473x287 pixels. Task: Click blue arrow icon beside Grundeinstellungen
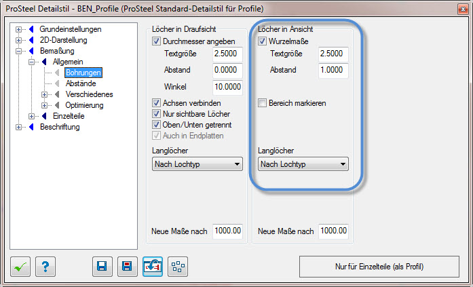point(31,29)
